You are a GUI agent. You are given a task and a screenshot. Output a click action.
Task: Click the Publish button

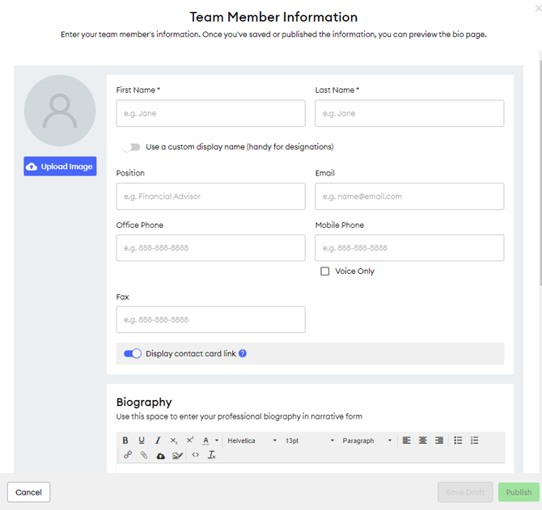coord(519,492)
